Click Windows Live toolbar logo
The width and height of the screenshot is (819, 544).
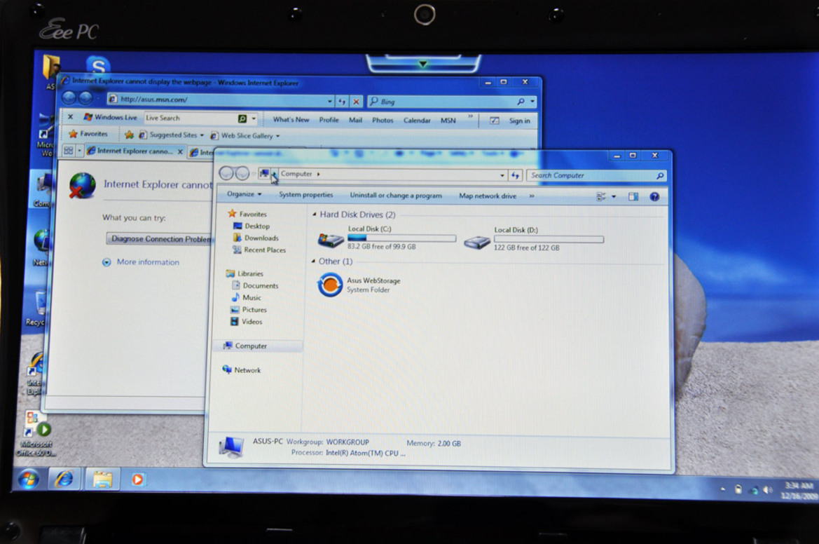[110, 117]
